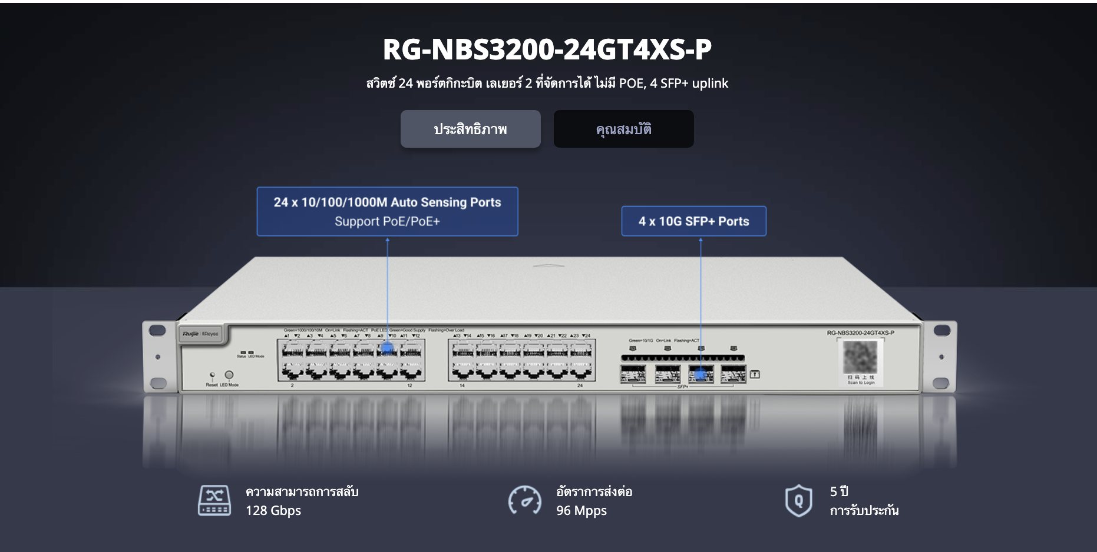
Task: Click the forwarding rate speedometer icon
Action: point(524,501)
